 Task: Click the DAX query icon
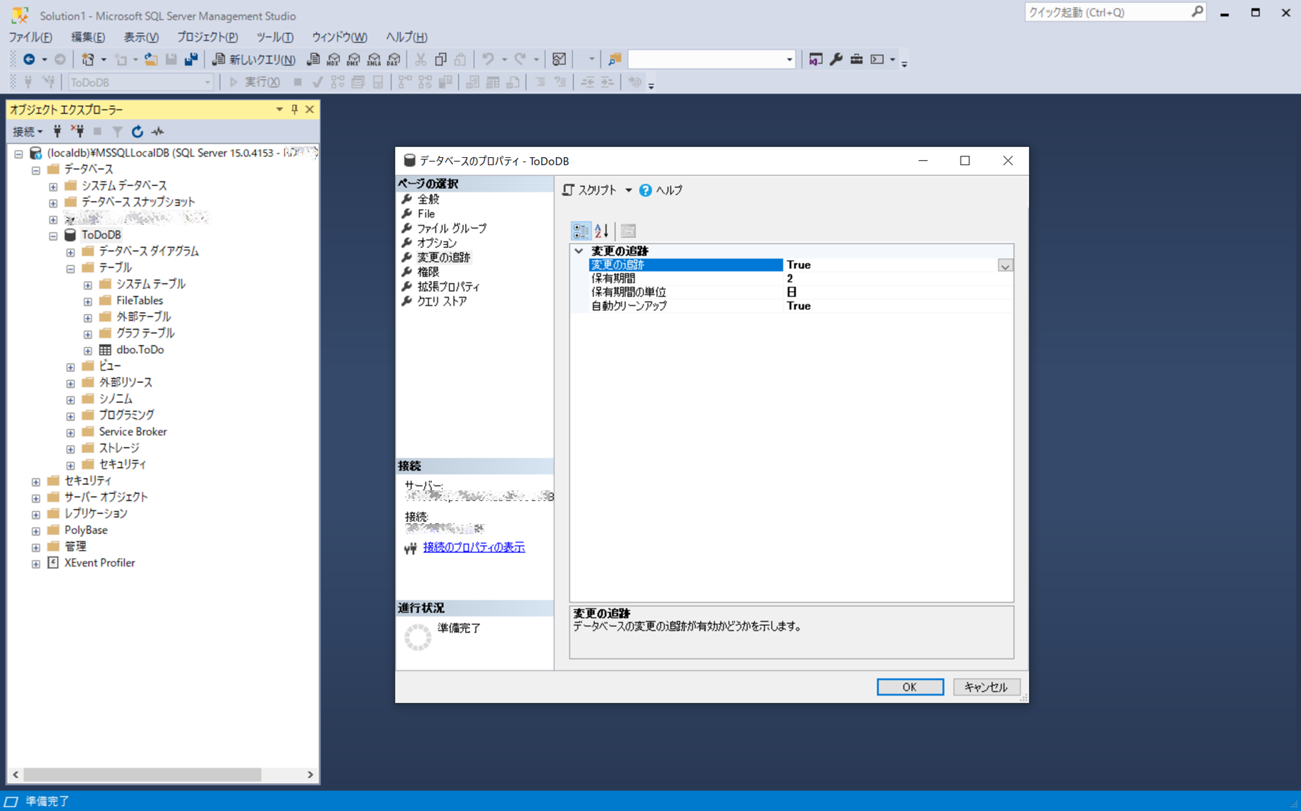pyautogui.click(x=394, y=59)
